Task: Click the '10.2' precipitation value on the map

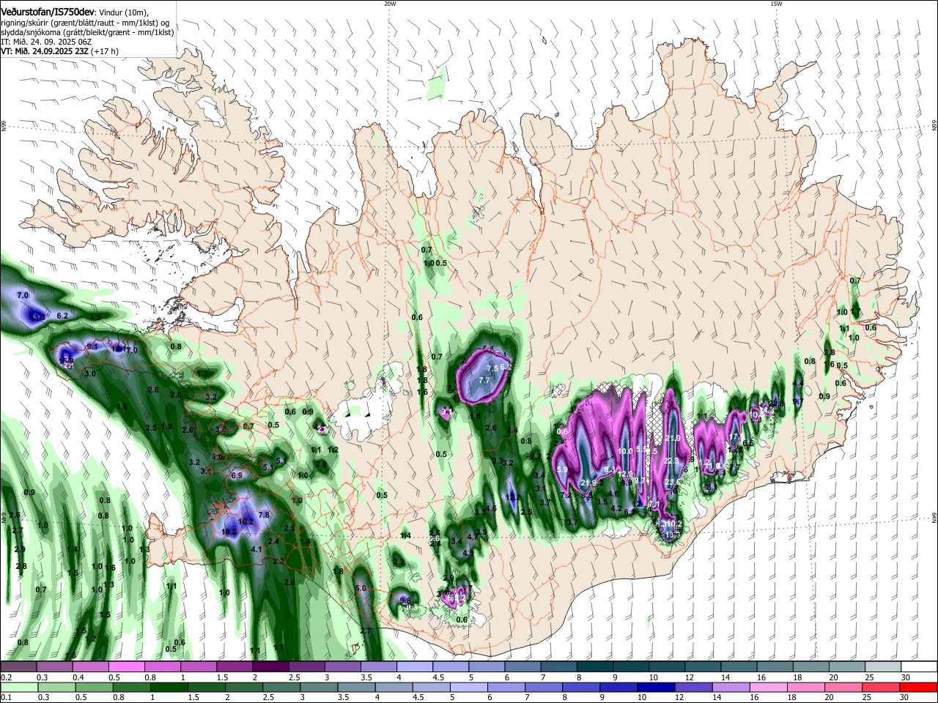Action: coord(675,524)
